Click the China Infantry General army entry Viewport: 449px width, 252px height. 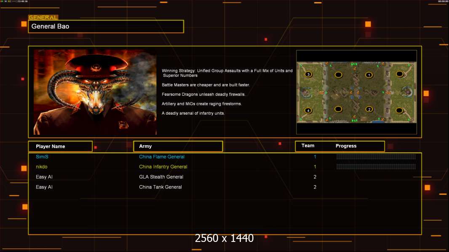coord(163,167)
